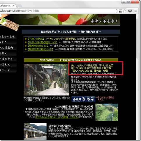Open the 【宇津ノ谷峠周辺観光ガイド】 link
Viewport: 141px width, 141px height.
coord(42,42)
